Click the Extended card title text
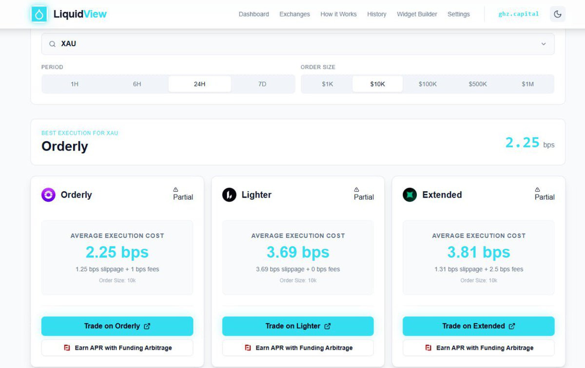The height and width of the screenshot is (368, 585). coord(442,195)
